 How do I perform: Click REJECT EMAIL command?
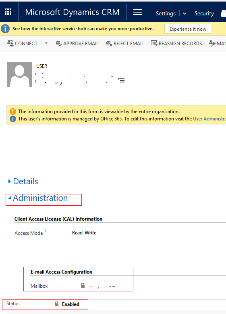(129, 44)
